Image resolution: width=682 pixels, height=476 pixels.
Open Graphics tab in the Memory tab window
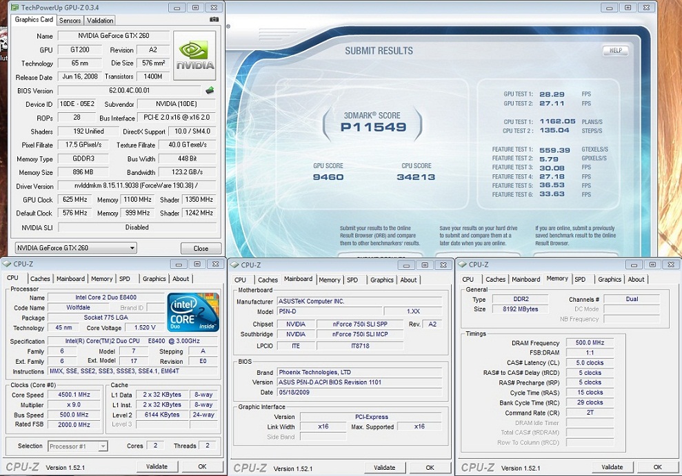tap(610, 280)
